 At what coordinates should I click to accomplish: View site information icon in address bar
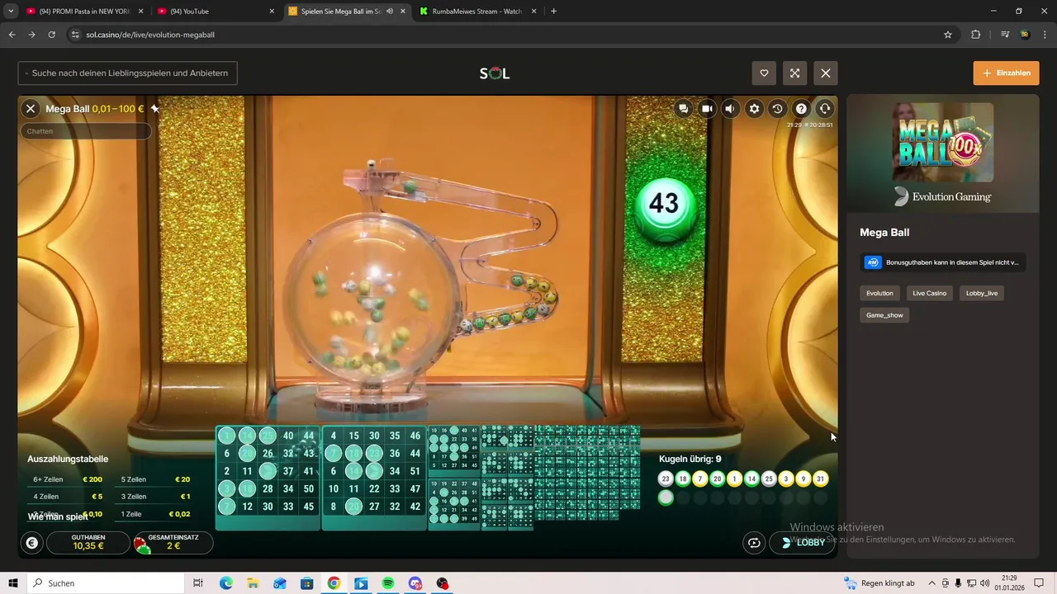[x=74, y=35]
